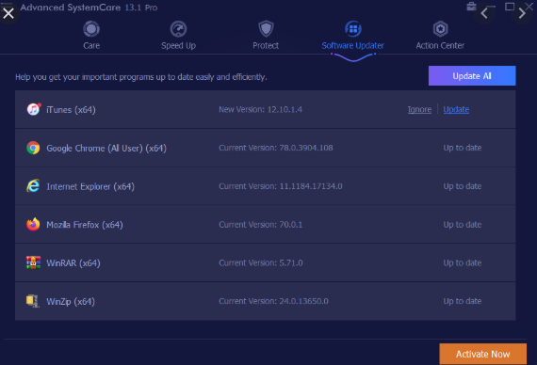Viewport: 537px width, 365px height.
Task: Click the Activate Now button
Action: click(483, 354)
